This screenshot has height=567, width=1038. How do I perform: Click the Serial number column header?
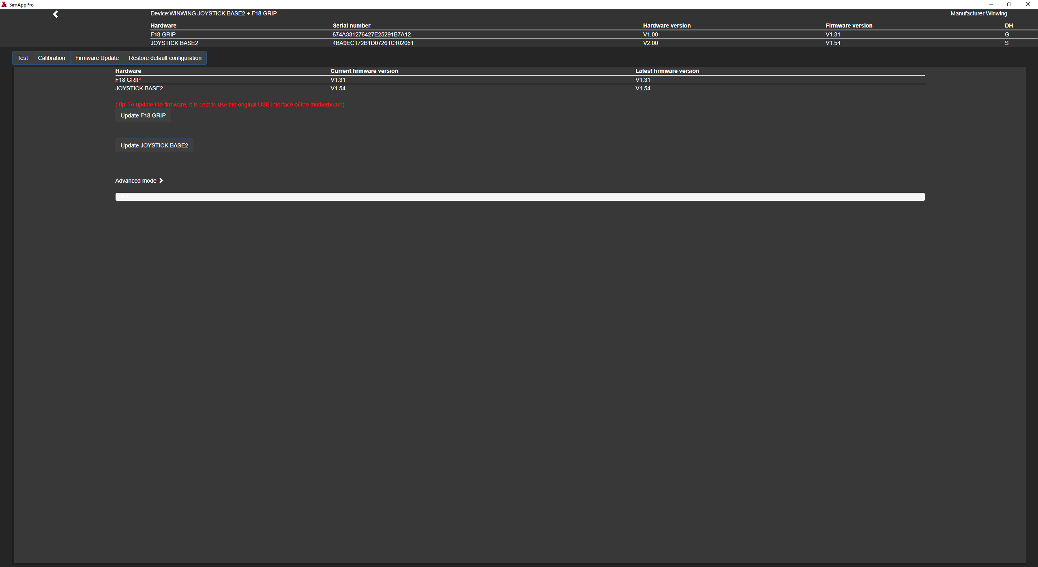click(x=352, y=26)
